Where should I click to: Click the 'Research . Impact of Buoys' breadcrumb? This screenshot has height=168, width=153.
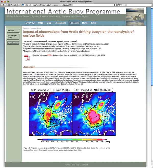[32, 28]
